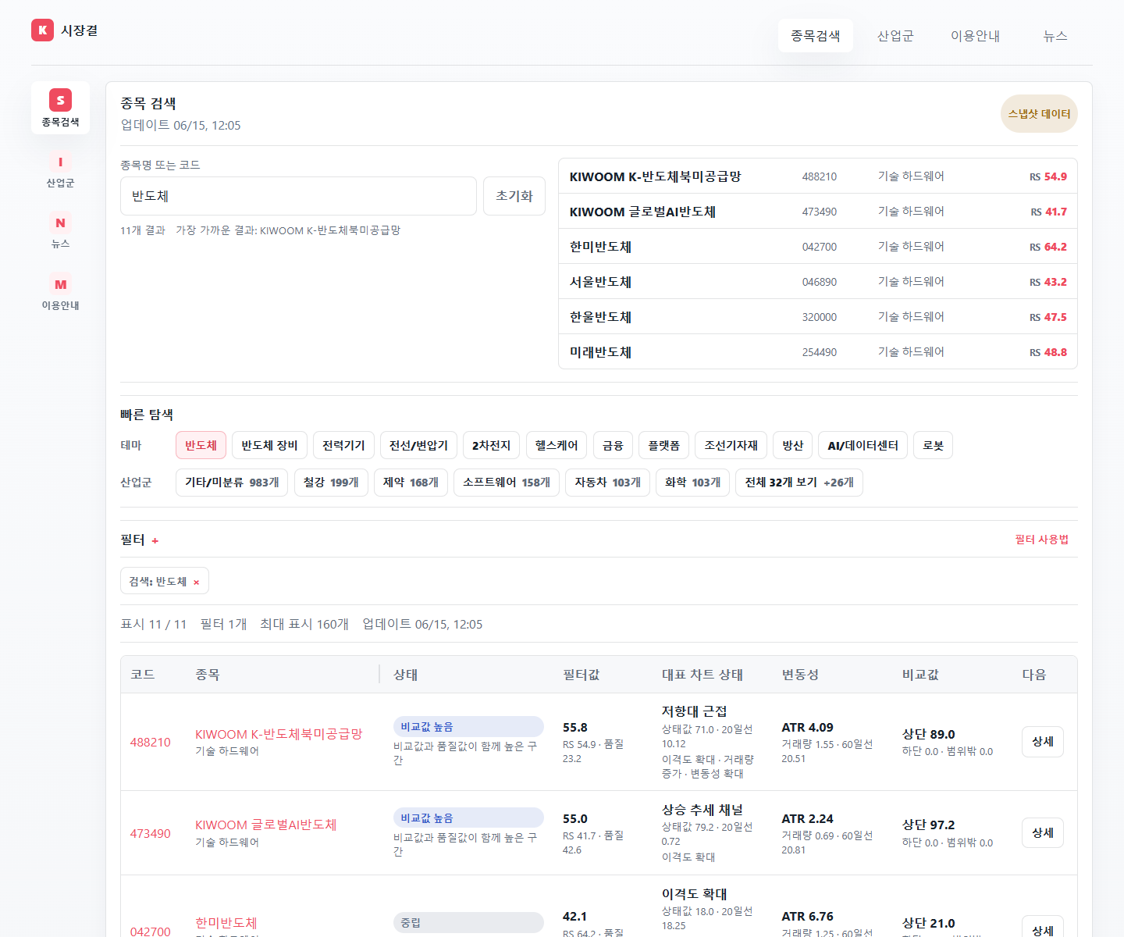Toggle the 전력기기 theme chip

[x=343, y=445]
